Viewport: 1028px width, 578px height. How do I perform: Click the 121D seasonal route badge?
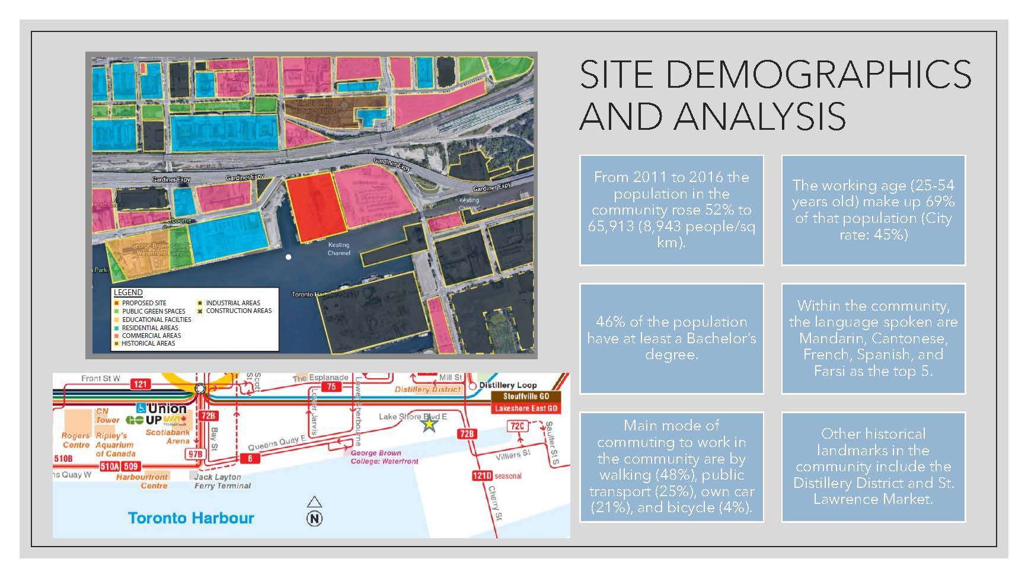(x=481, y=475)
